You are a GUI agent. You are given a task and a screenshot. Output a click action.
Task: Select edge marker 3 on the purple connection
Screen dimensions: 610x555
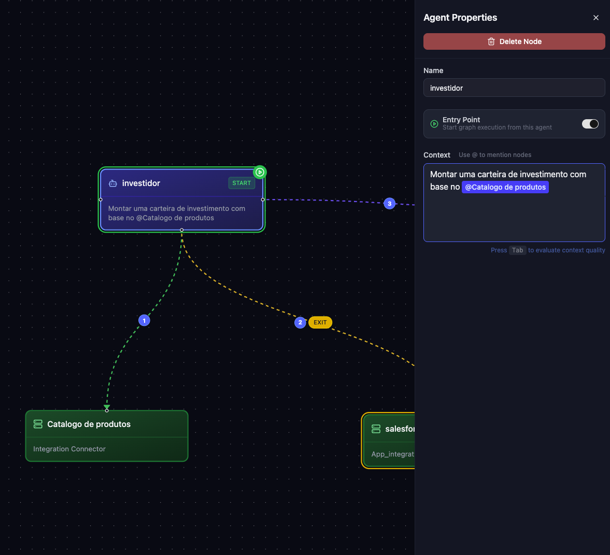tap(389, 203)
